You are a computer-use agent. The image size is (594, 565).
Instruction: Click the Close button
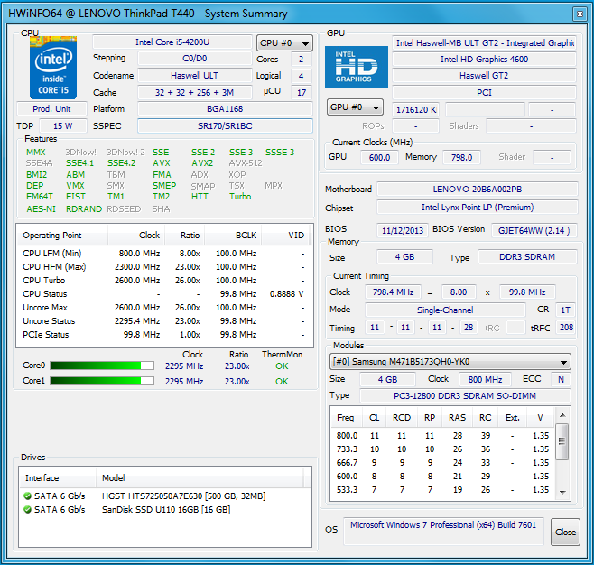pos(565,532)
